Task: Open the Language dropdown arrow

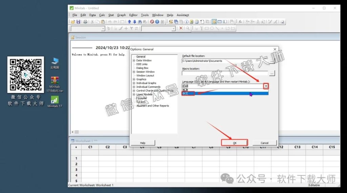Action: [266, 86]
